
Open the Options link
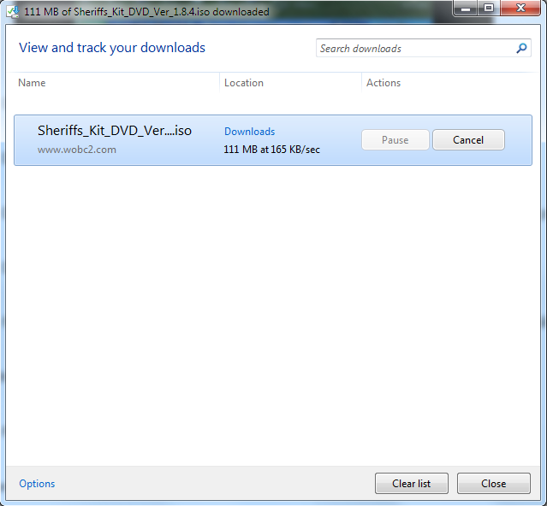(x=37, y=484)
